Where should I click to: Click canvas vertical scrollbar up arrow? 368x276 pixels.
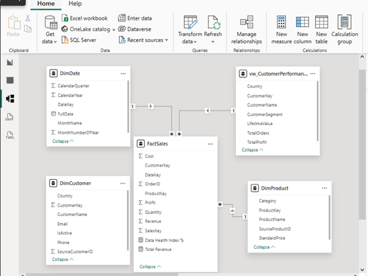pyautogui.click(x=362, y=57)
